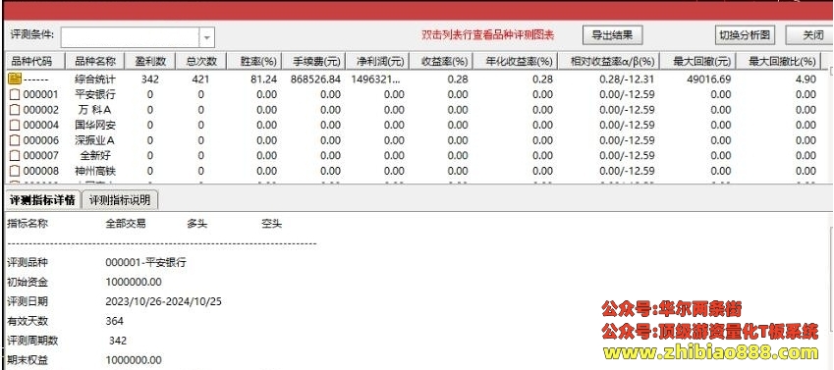Sort by the 总次数 column header
The height and width of the screenshot is (370, 834).
click(x=201, y=62)
